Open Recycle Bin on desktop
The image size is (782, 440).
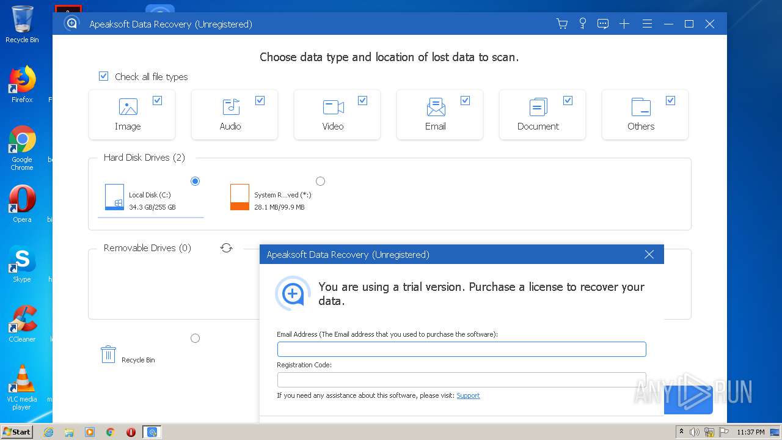[22, 24]
